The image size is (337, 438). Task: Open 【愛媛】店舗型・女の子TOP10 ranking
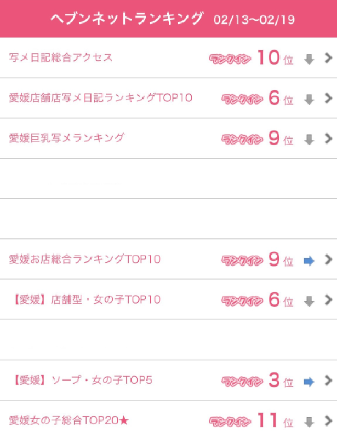(85, 299)
